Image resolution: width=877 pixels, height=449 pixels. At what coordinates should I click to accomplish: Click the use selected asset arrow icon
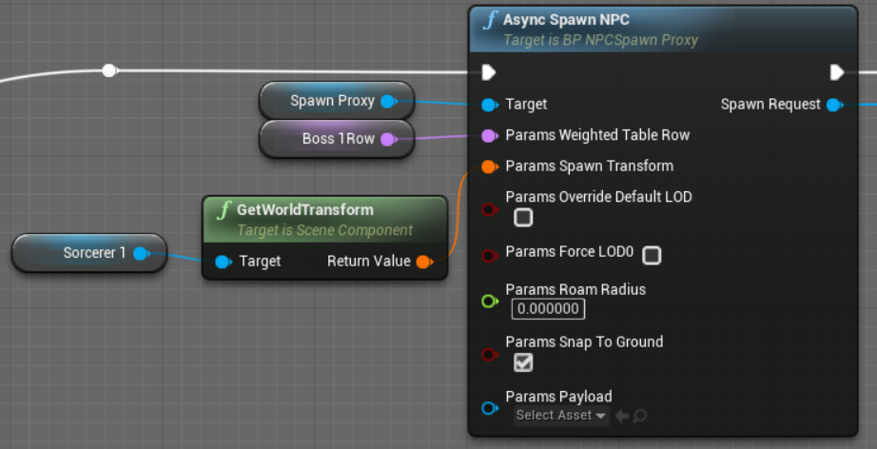pos(622,416)
